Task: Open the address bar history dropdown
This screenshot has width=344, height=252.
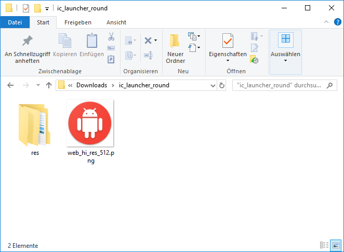Action: tap(213, 85)
